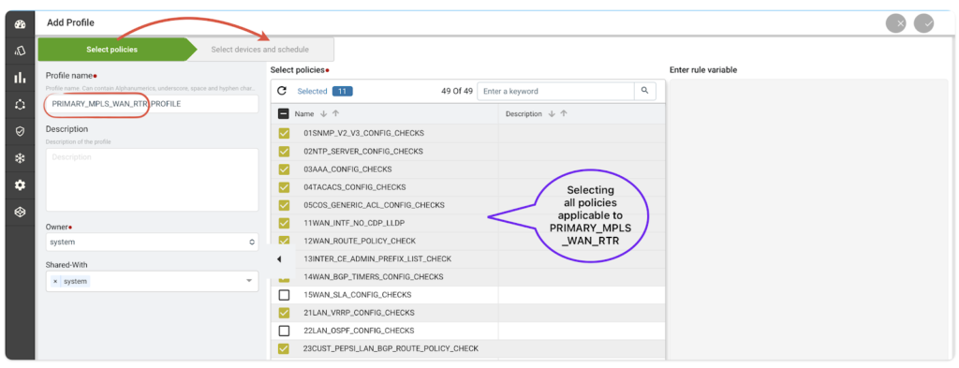
Task: Open the bar chart reports icon
Action: click(21, 78)
